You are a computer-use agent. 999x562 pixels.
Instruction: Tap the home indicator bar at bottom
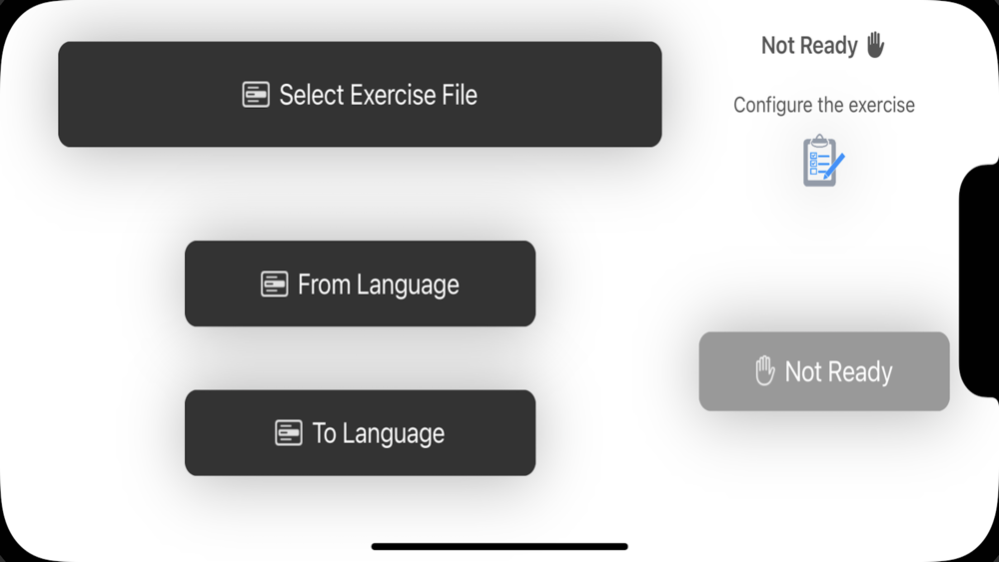[499, 546]
